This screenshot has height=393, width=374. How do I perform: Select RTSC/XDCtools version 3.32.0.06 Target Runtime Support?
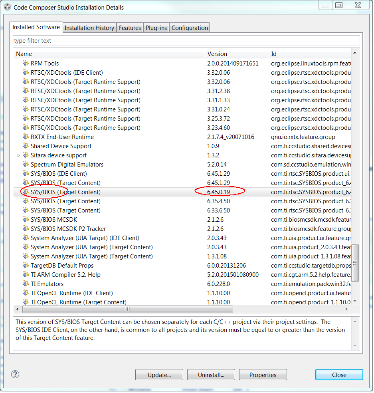pos(182,82)
